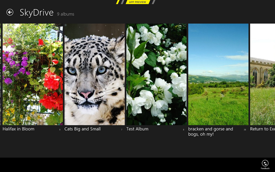Click the yellow App Preview badge
This screenshot has height=172, width=275.
(x=137, y=2)
